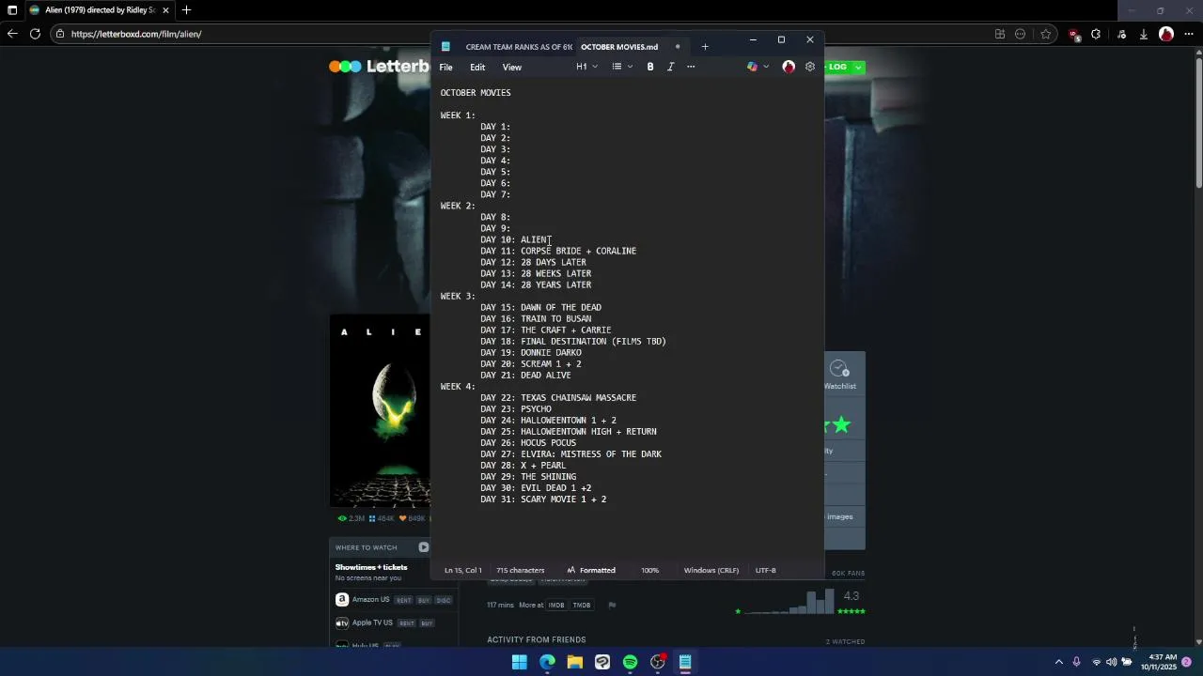This screenshot has height=676, width=1203.
Task: Add page to browser favorites star
Action: click(1045, 34)
